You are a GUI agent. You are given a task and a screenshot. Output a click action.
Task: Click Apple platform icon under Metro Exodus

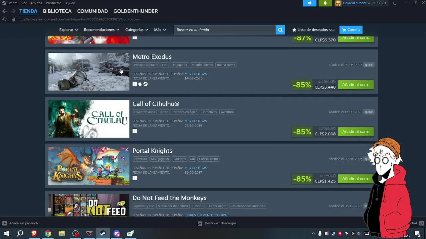point(140,84)
